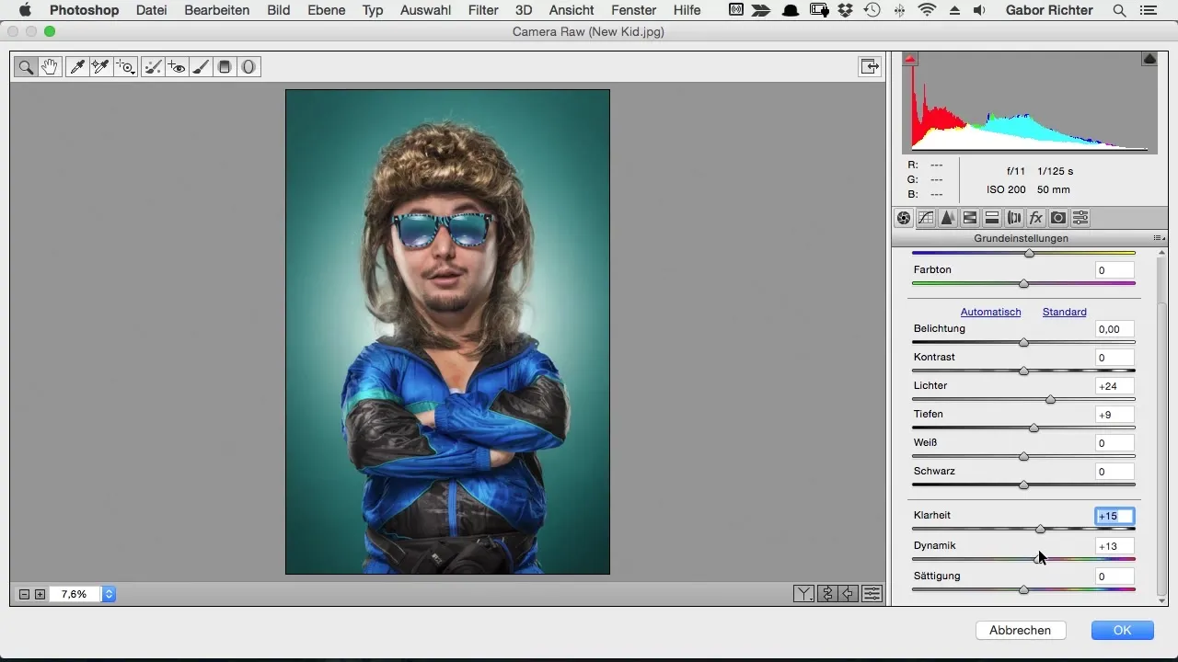This screenshot has width=1178, height=662.
Task: Open the zoom level dropdown
Action: [x=109, y=594]
